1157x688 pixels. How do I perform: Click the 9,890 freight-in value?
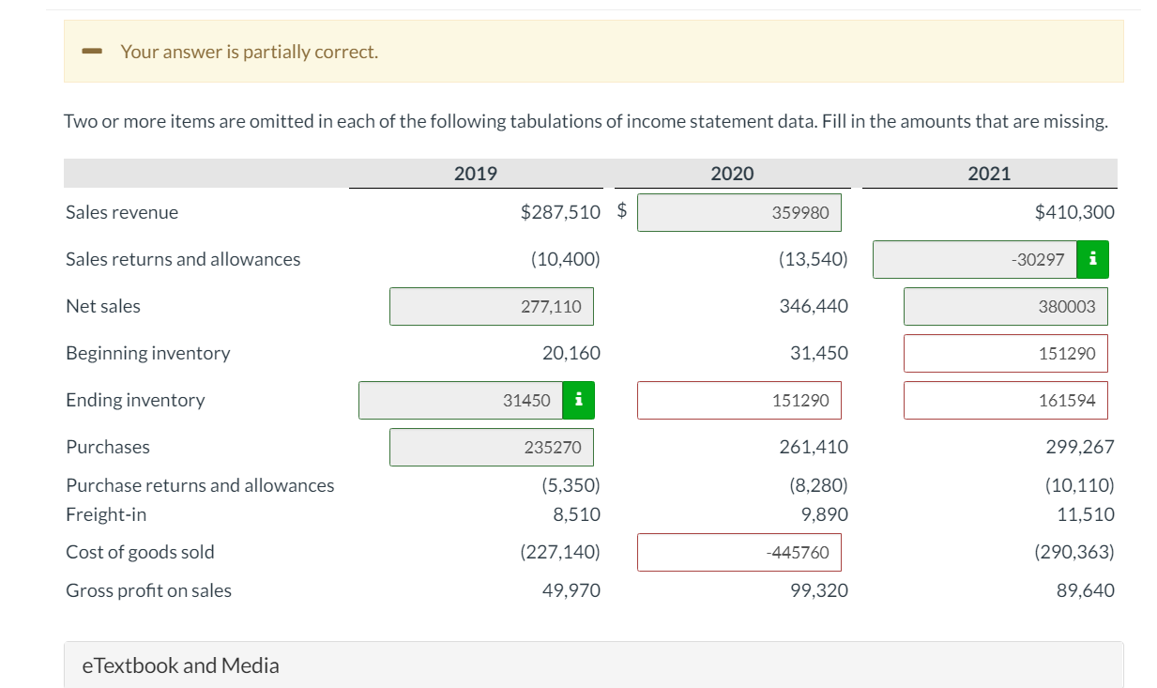click(x=825, y=514)
